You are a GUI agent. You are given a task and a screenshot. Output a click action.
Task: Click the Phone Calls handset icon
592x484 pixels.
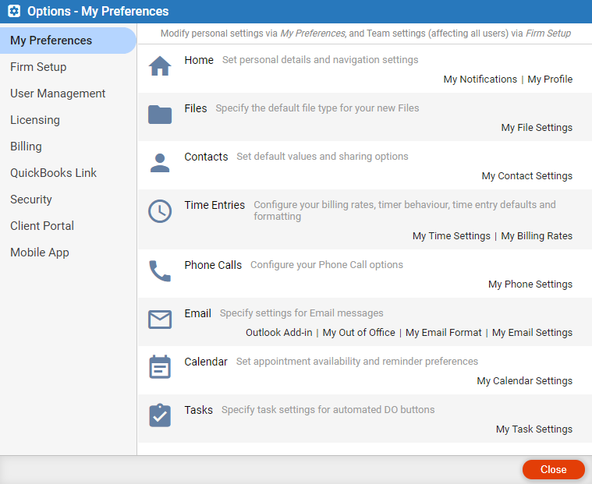pyautogui.click(x=160, y=271)
